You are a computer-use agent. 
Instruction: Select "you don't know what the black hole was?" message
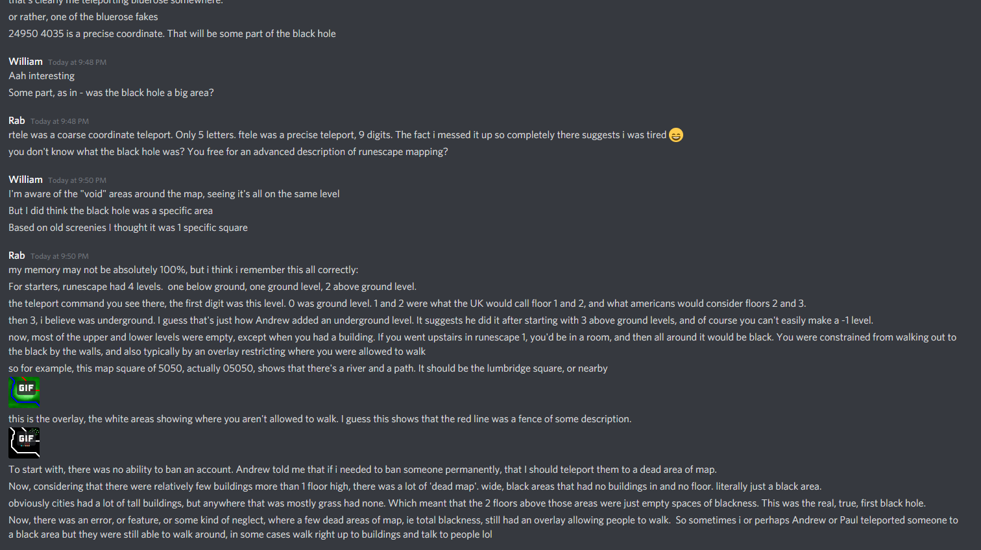[x=228, y=152]
